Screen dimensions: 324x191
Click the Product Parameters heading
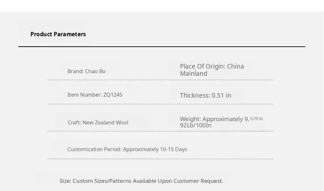pyautogui.click(x=58, y=34)
